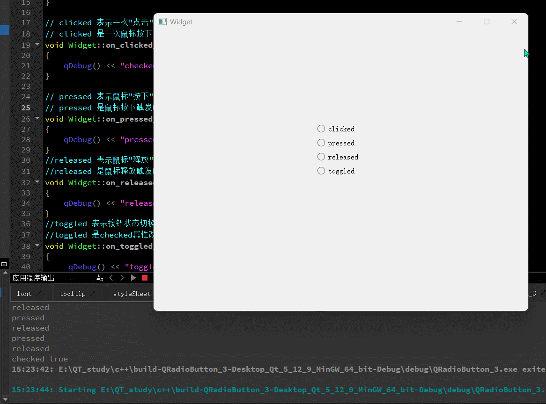Click the '应用程序输出' panel title

point(33,278)
